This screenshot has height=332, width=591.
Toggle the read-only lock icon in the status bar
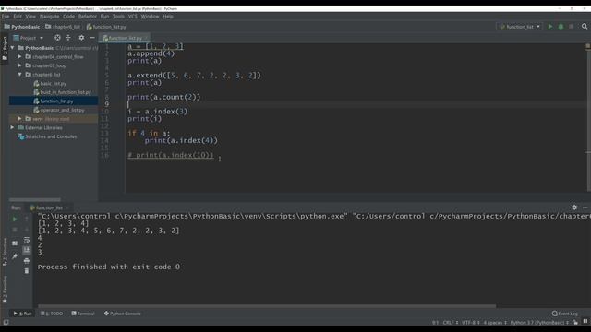coord(575,322)
